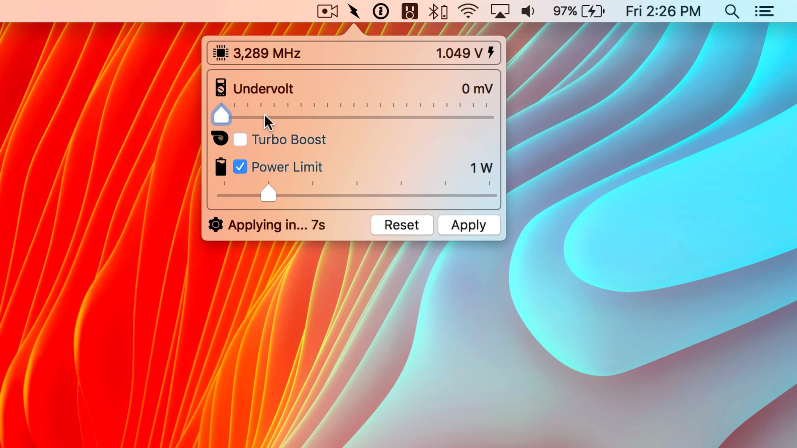Click the Reset button
This screenshot has width=797, height=448.
401,225
